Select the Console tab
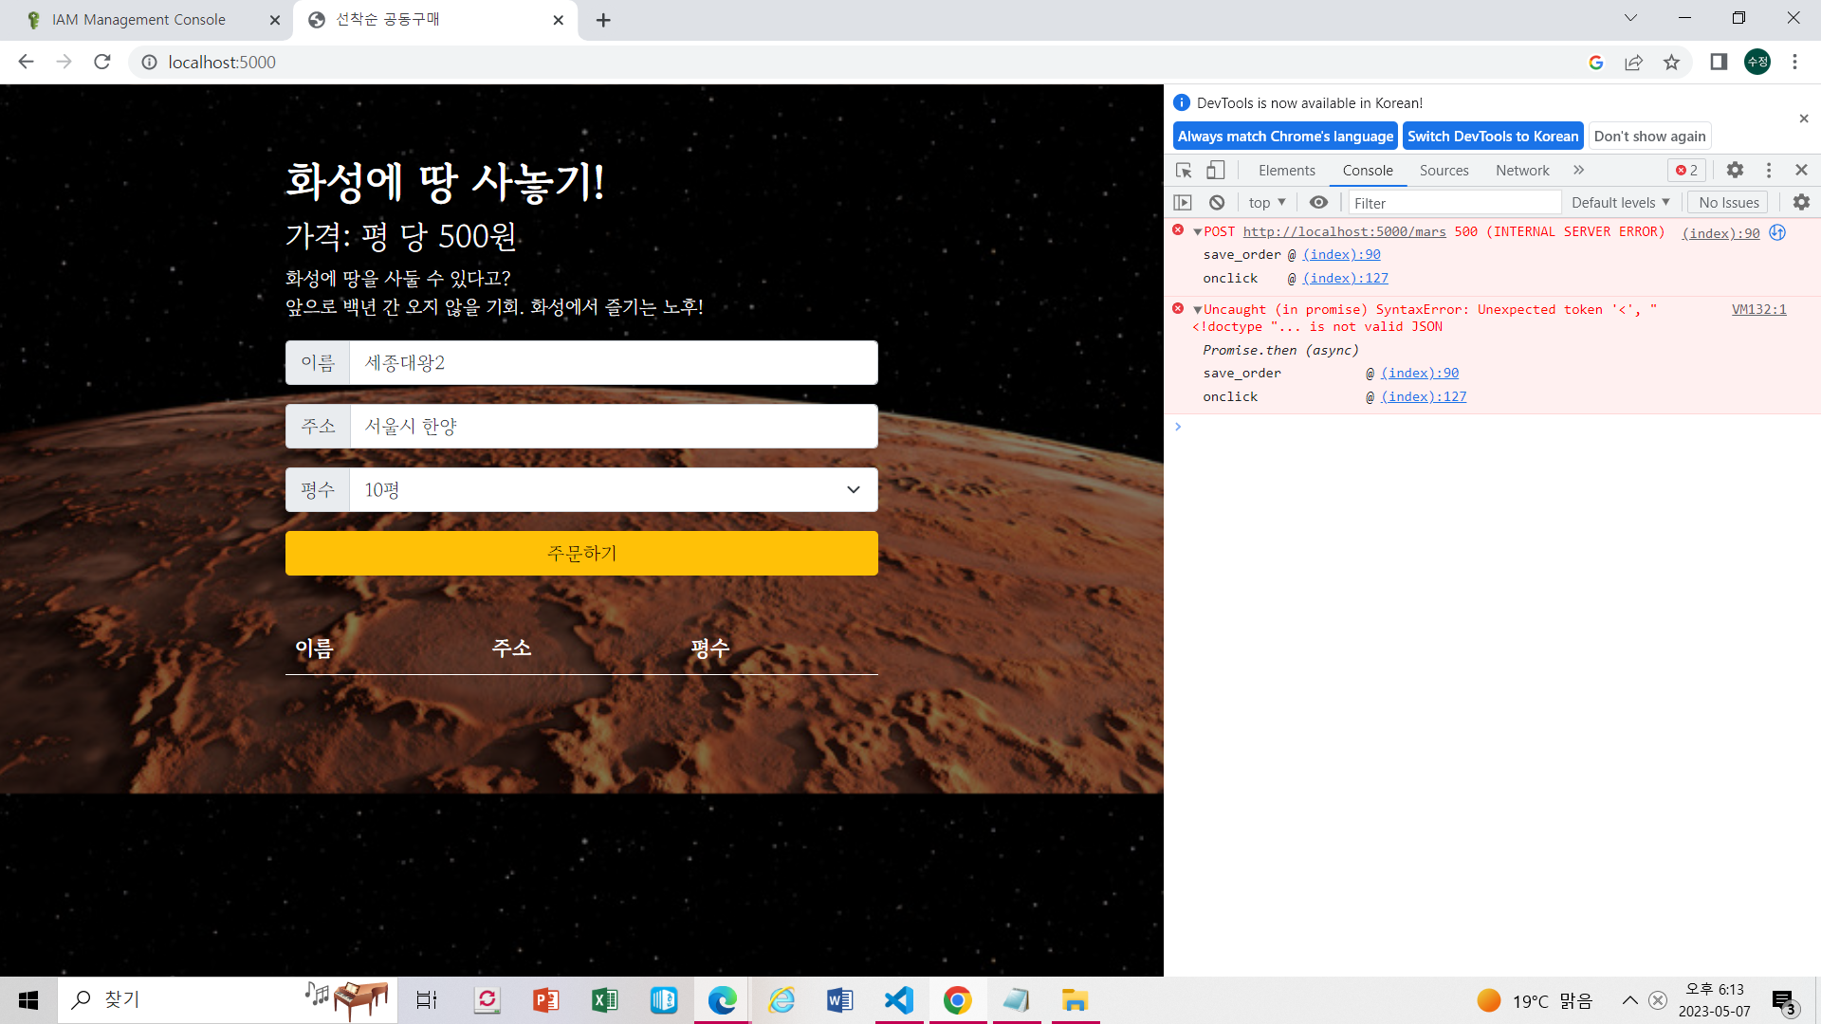Image resolution: width=1821 pixels, height=1024 pixels. [1368, 171]
